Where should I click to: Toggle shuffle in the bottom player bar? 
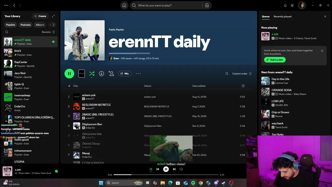[151, 169]
